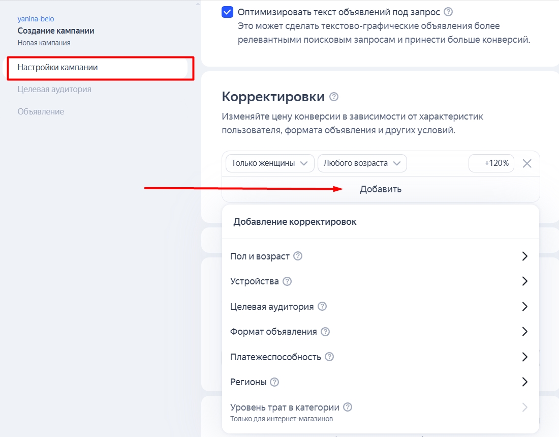This screenshot has width=559, height=437.
Task: Click help icon beside Целевая аудитория option
Action: pos(322,306)
